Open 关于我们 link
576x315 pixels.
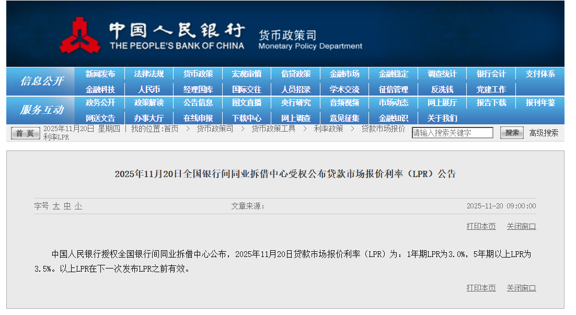tap(442, 118)
